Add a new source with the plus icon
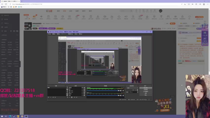 point(67,97)
